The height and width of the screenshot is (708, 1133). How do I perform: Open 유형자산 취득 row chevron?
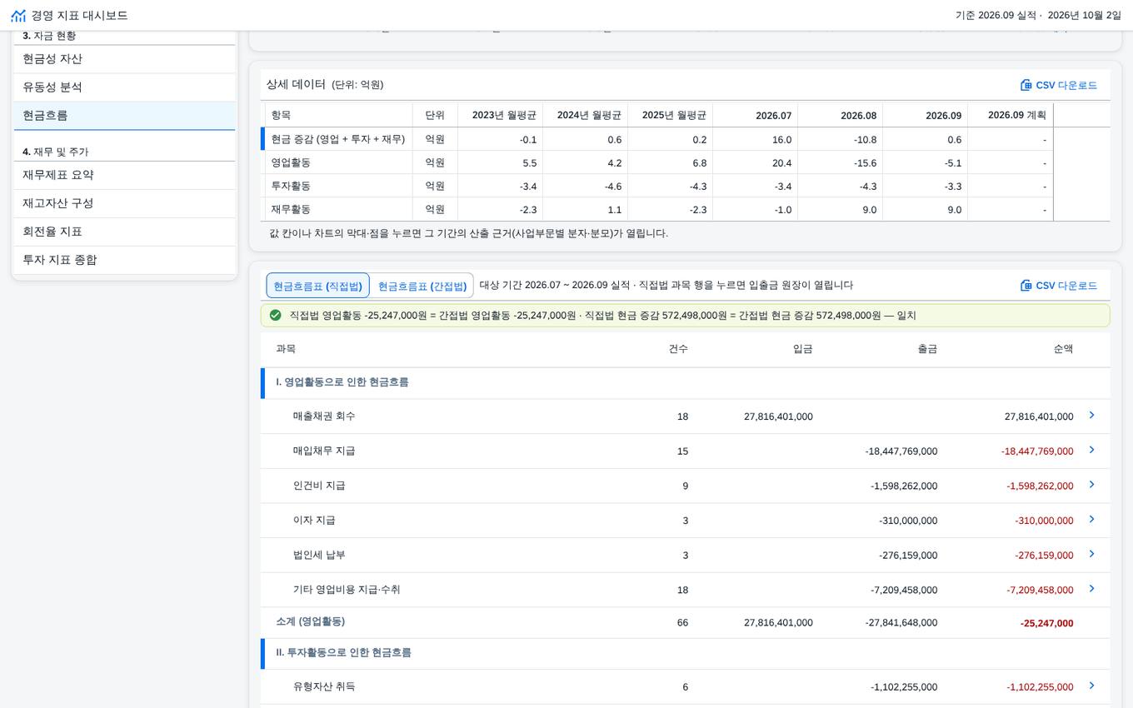(1091, 686)
